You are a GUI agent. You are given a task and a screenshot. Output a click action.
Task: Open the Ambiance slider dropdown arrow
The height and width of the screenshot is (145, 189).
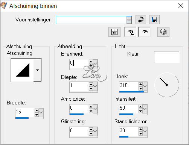pyautogui.click(x=95, y=109)
